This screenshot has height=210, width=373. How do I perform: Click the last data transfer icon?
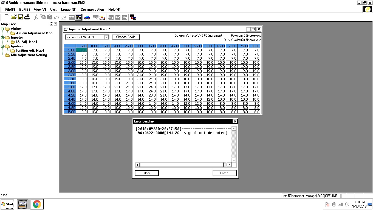(125, 17)
